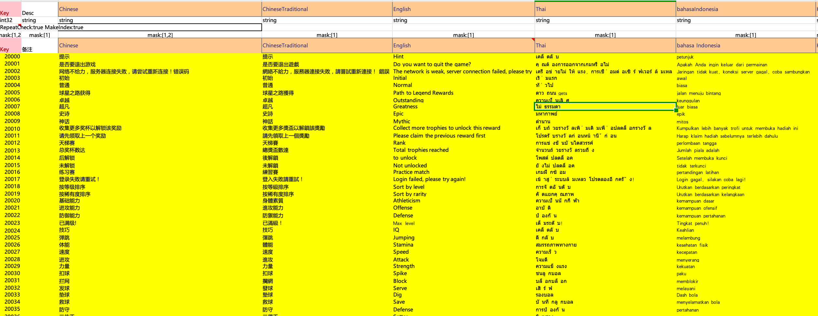Image resolution: width=818 pixels, height=316 pixels.
Task: Select the English cell 'Spike'
Action: [x=463, y=273]
